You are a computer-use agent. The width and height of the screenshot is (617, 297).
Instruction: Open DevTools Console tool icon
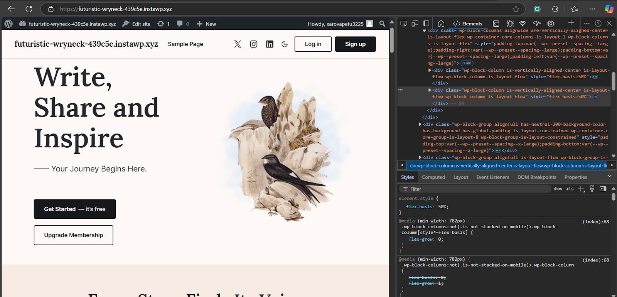pyautogui.click(x=496, y=24)
